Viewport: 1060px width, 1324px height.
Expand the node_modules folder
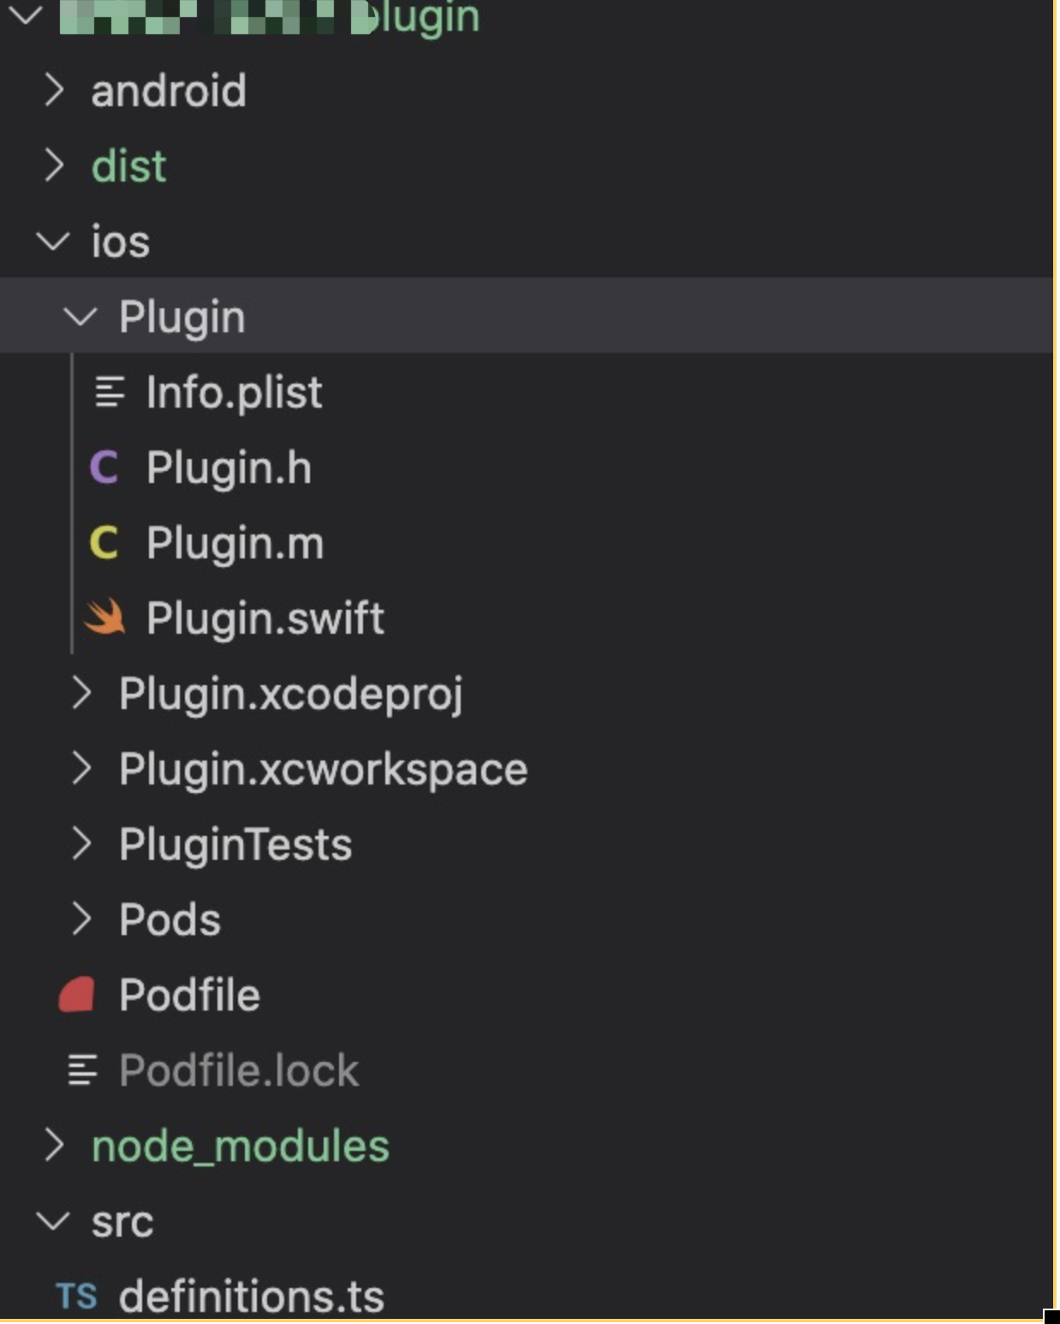tap(55, 1144)
